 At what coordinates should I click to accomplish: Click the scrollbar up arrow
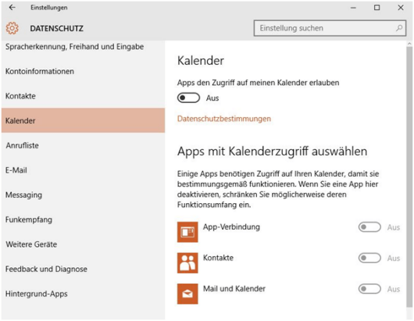[x=409, y=44]
